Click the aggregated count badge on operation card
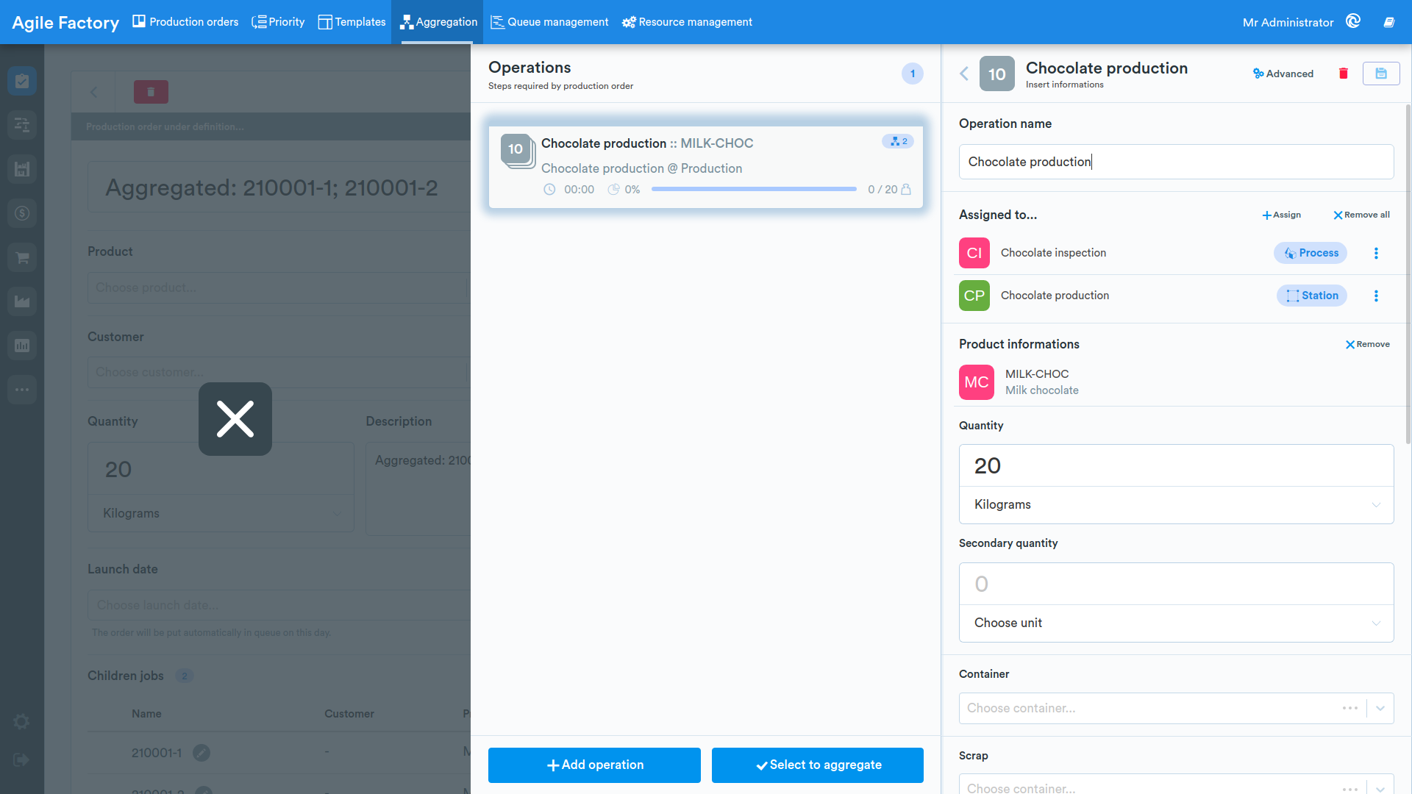 coord(898,141)
